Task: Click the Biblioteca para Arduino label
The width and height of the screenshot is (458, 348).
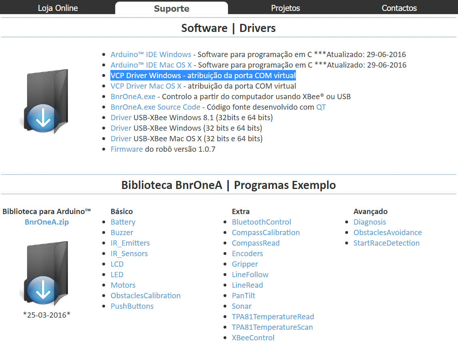Action: click(47, 212)
